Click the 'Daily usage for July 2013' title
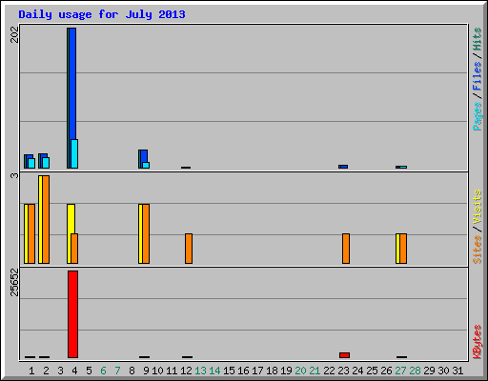Screen dimensions: 488x381 tap(102, 14)
